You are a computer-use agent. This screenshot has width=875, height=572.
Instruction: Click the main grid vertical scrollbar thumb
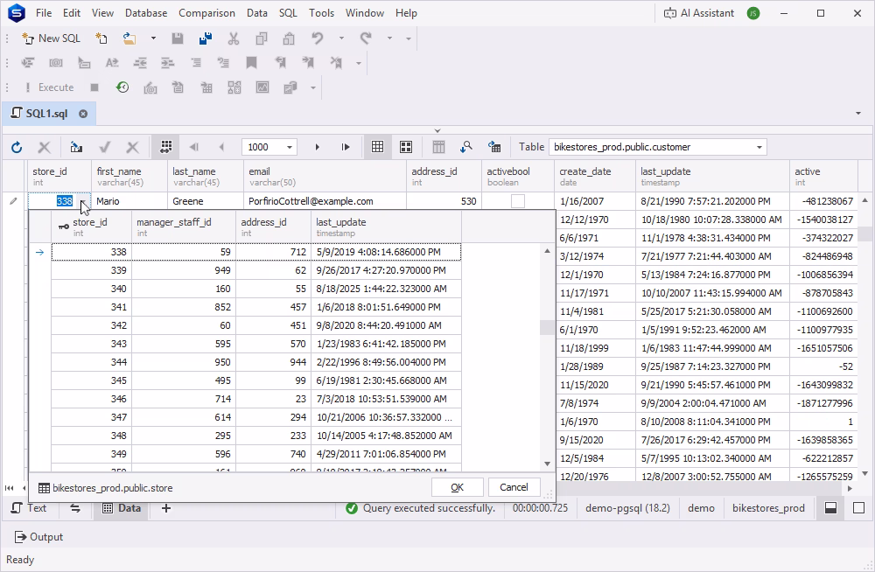point(865,234)
